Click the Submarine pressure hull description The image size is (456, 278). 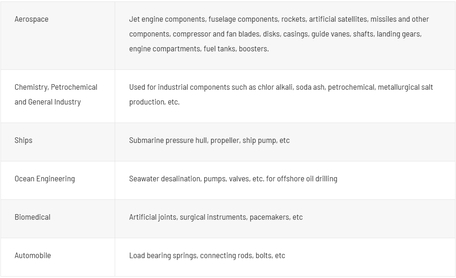click(x=210, y=141)
